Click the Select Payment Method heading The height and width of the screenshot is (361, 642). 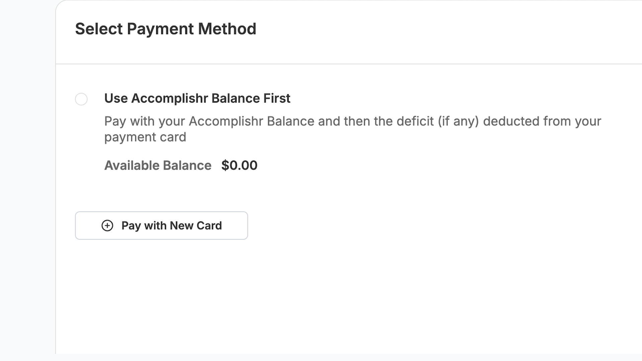point(166,29)
